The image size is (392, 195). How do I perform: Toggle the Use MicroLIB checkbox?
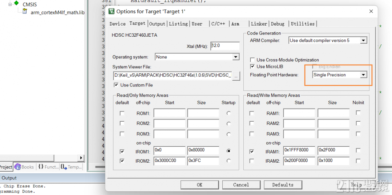click(252, 66)
